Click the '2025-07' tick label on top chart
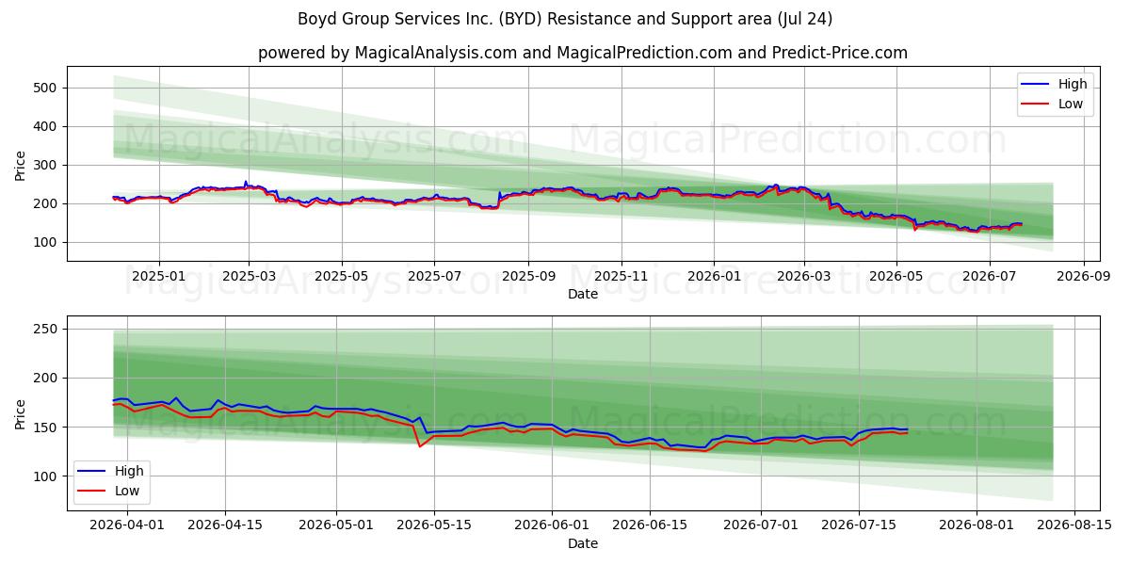 point(434,278)
